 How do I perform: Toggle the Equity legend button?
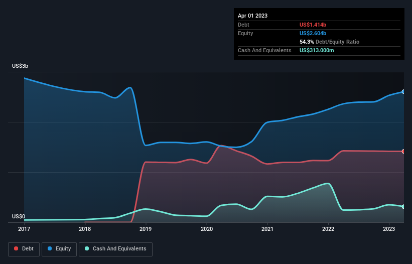pyautogui.click(x=59, y=249)
